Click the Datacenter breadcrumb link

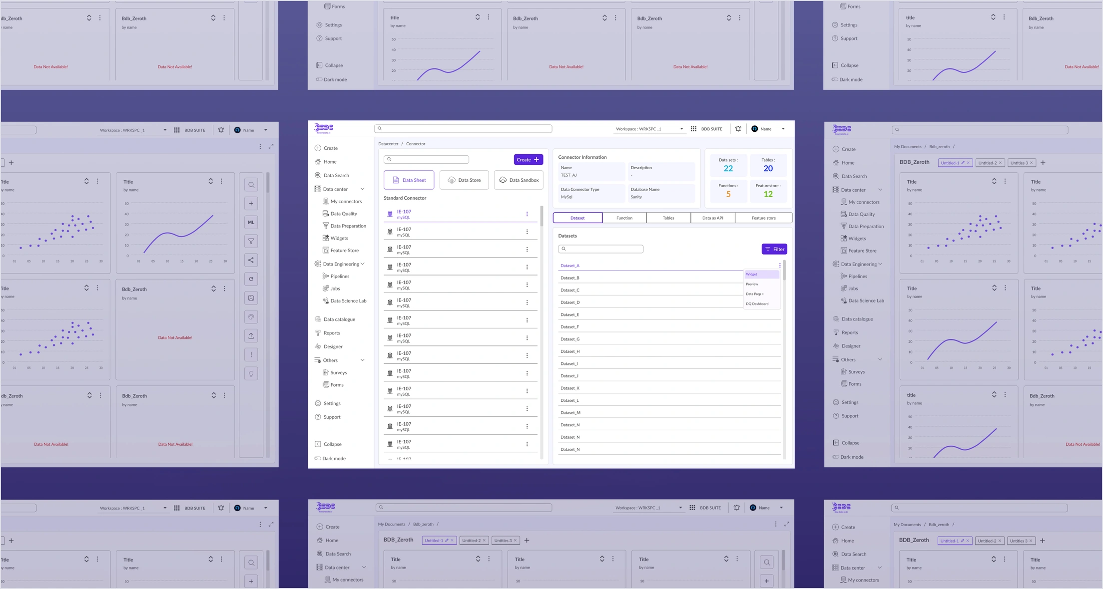(x=388, y=144)
